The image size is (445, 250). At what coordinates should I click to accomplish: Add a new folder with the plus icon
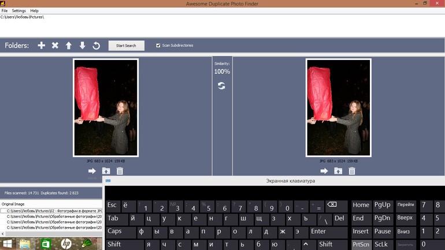42,46
